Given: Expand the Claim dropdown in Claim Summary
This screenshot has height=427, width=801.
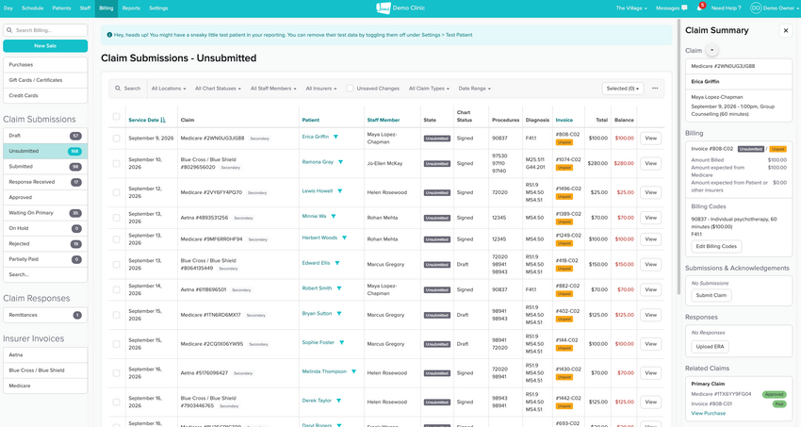Looking at the screenshot, I should 711,50.
